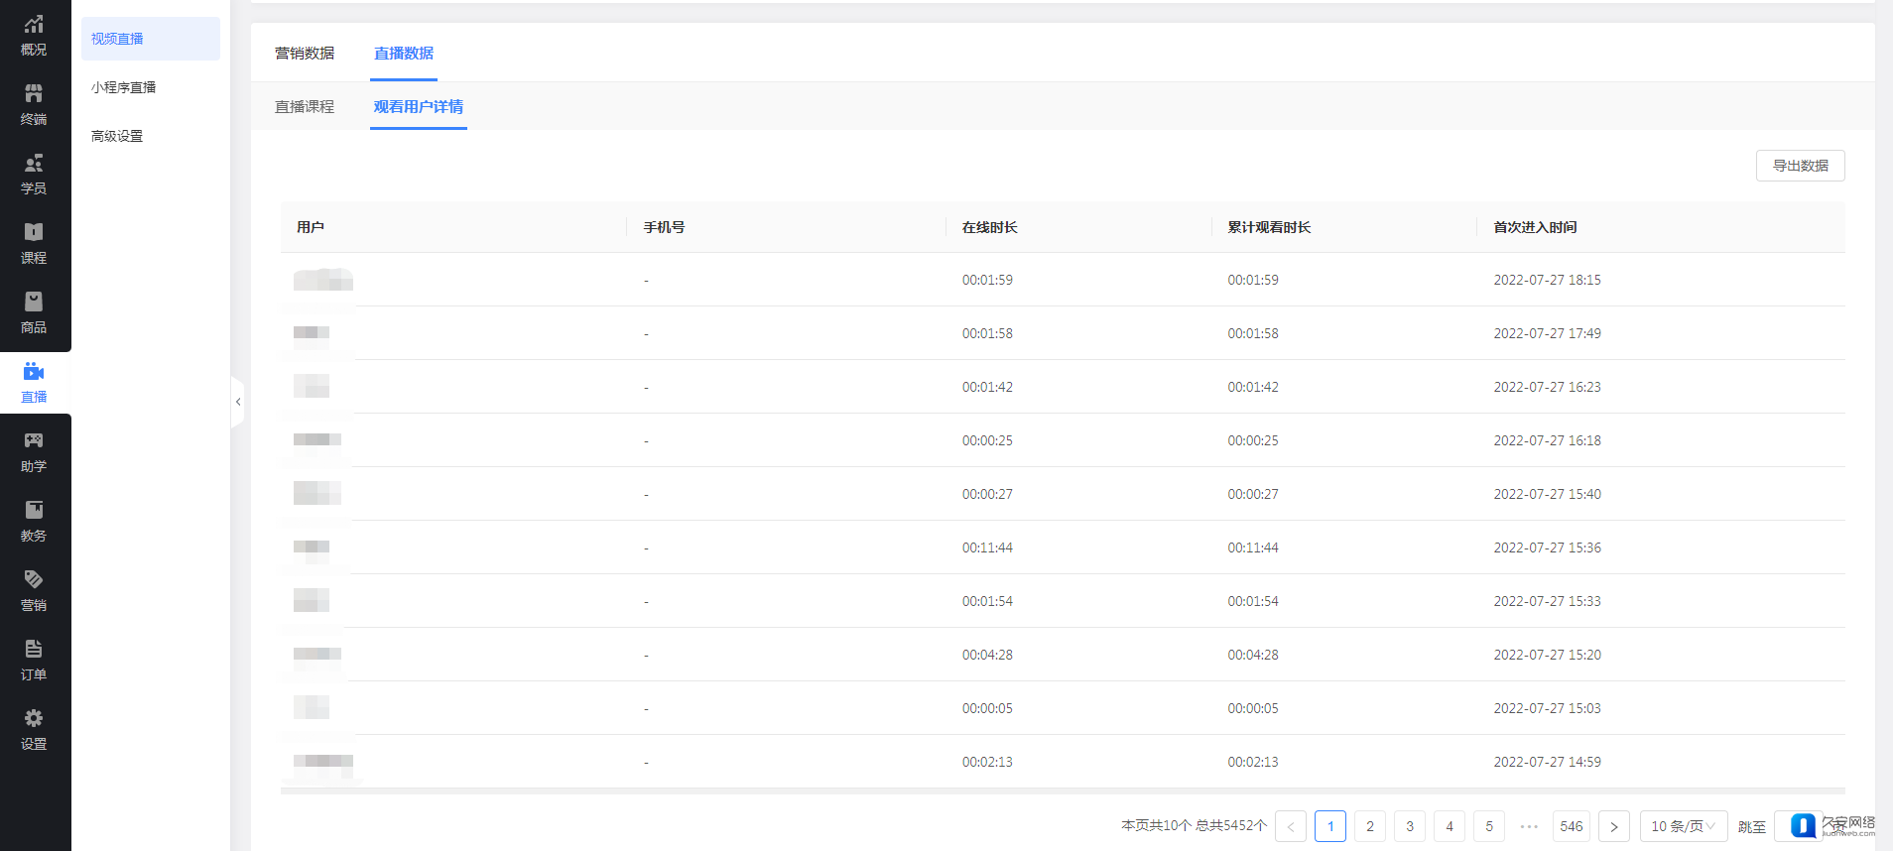The height and width of the screenshot is (851, 1893).
Task: Click first-entry time 2022-07-27 16:18
Action: (1547, 440)
